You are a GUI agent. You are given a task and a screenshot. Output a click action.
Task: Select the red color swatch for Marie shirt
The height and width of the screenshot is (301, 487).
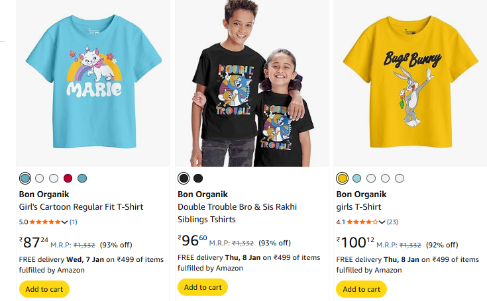click(x=68, y=178)
